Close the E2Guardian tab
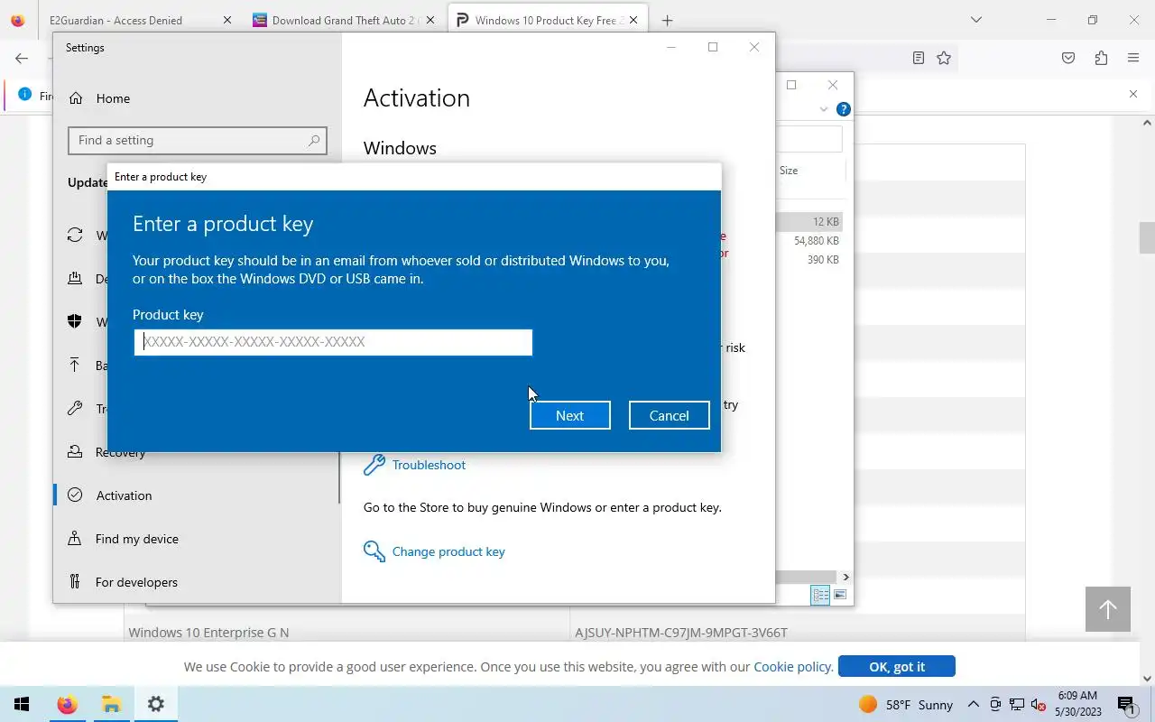 coord(226,20)
